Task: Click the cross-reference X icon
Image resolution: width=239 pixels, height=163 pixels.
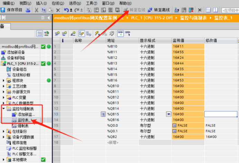Action: click(x=200, y=10)
